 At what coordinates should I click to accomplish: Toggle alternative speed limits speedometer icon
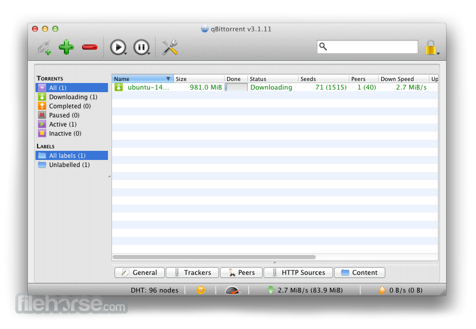pos(233,290)
